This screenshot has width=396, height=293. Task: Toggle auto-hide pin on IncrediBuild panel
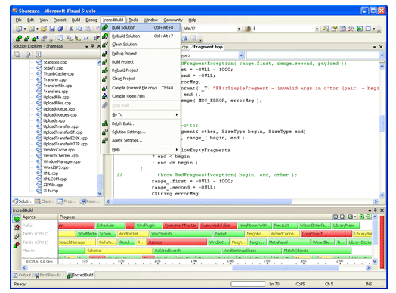pyautogui.click(x=376, y=210)
